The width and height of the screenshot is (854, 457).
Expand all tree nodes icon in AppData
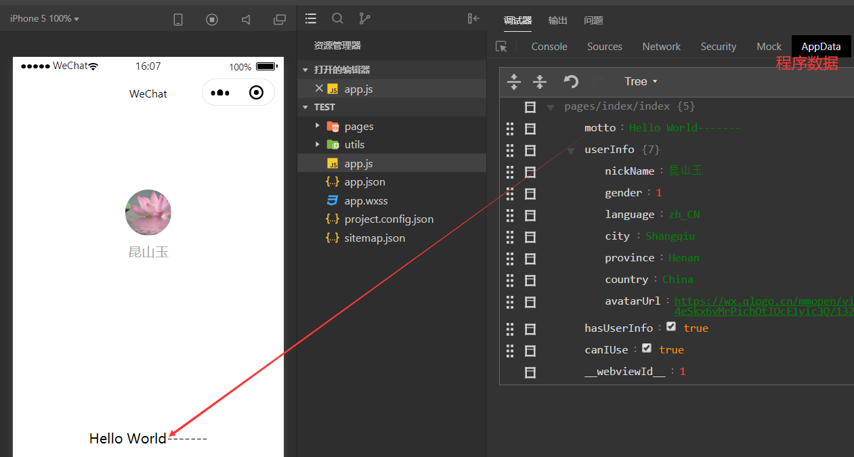pyautogui.click(x=514, y=82)
